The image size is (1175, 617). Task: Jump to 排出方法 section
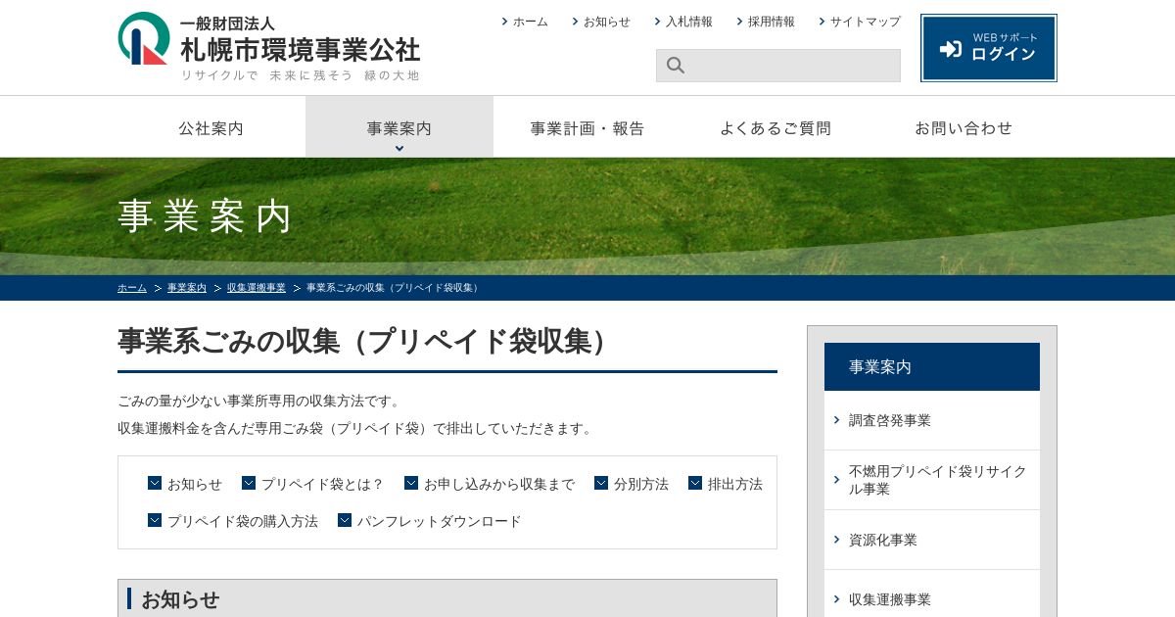coord(735,484)
